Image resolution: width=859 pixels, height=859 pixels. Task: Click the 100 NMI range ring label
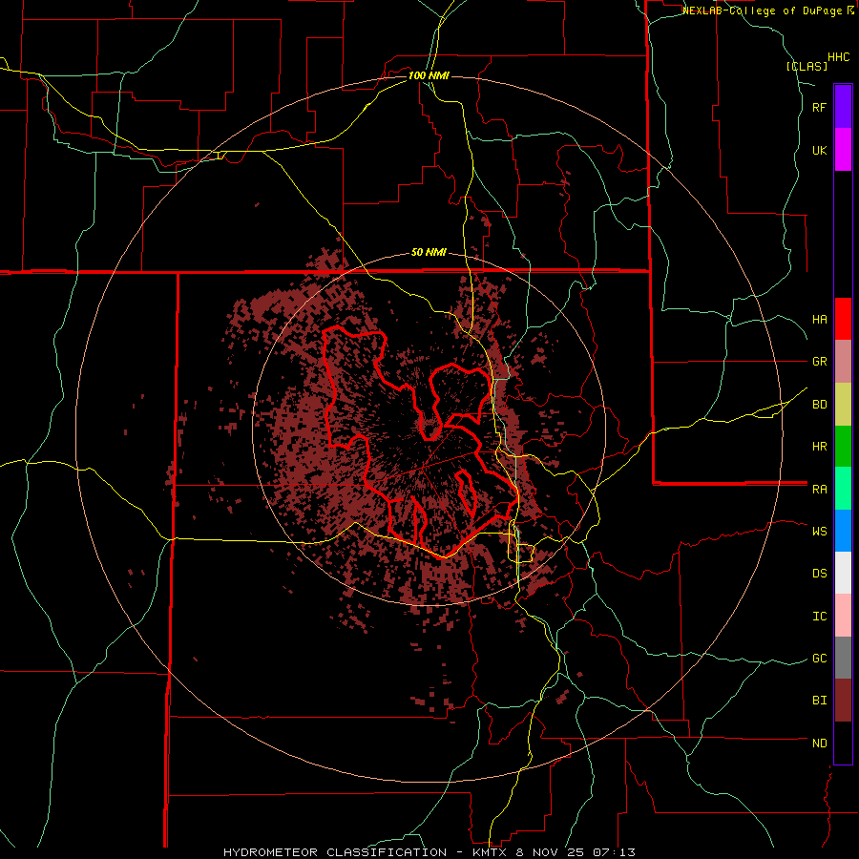(429, 75)
